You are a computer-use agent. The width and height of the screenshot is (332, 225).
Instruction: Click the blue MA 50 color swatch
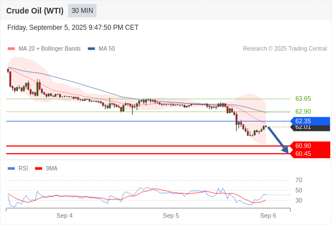[x=91, y=49]
